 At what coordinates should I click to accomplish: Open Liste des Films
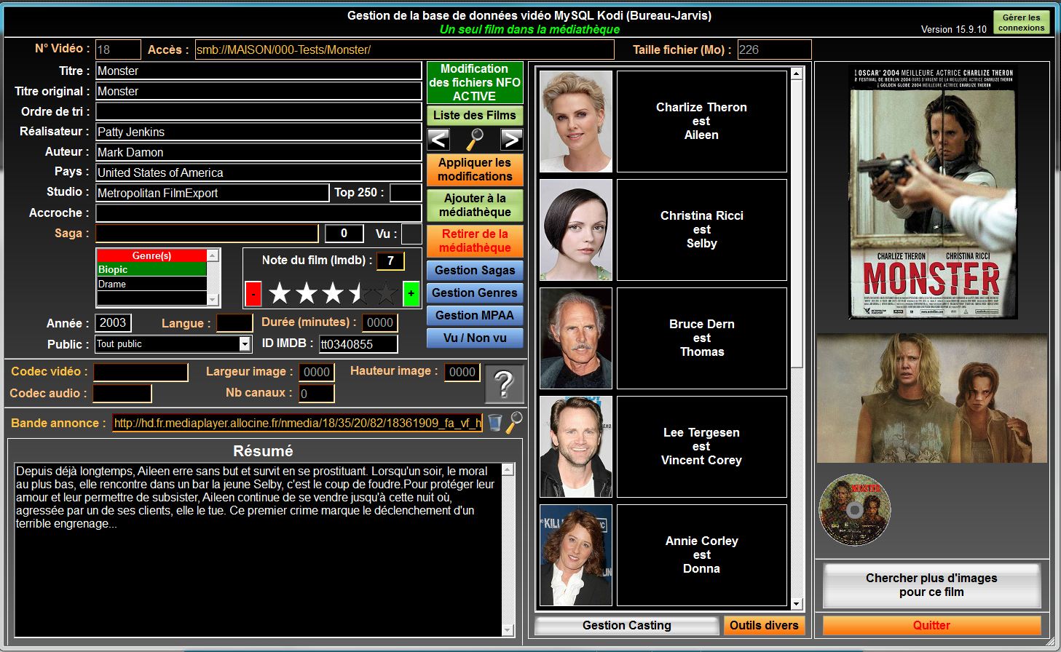[x=475, y=115]
